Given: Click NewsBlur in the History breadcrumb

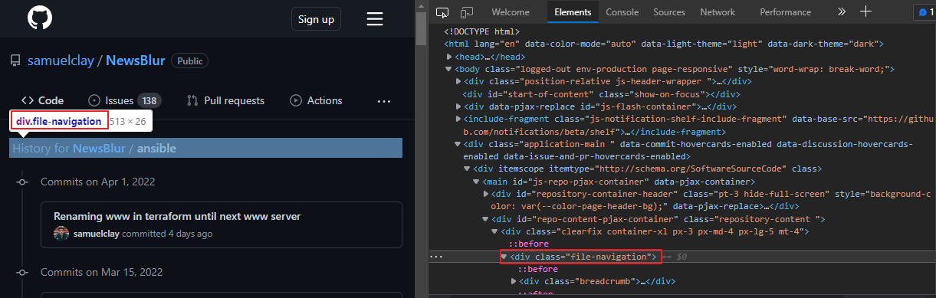Looking at the screenshot, I should [98, 148].
